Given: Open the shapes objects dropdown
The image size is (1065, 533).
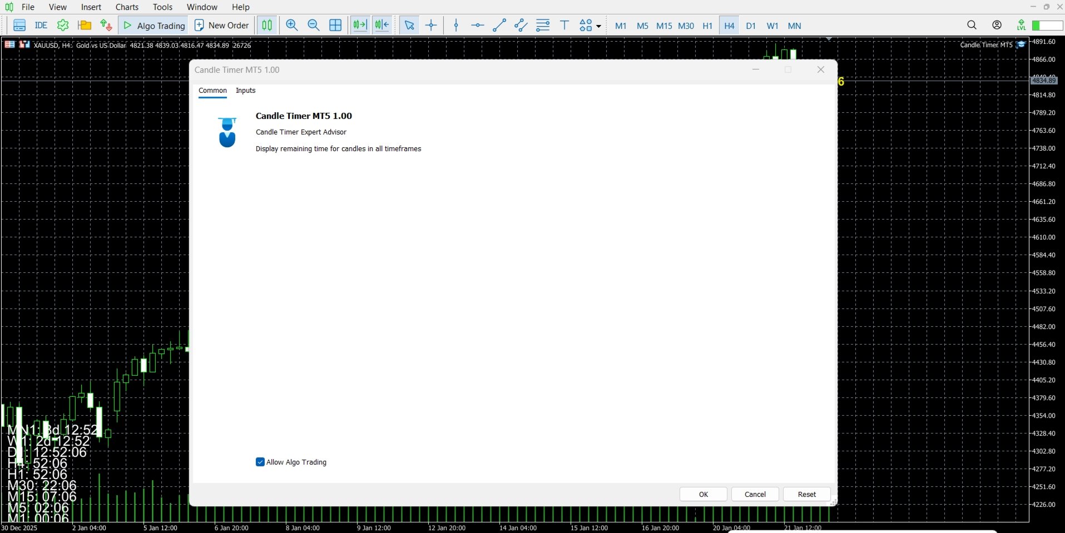Looking at the screenshot, I should click(x=590, y=26).
